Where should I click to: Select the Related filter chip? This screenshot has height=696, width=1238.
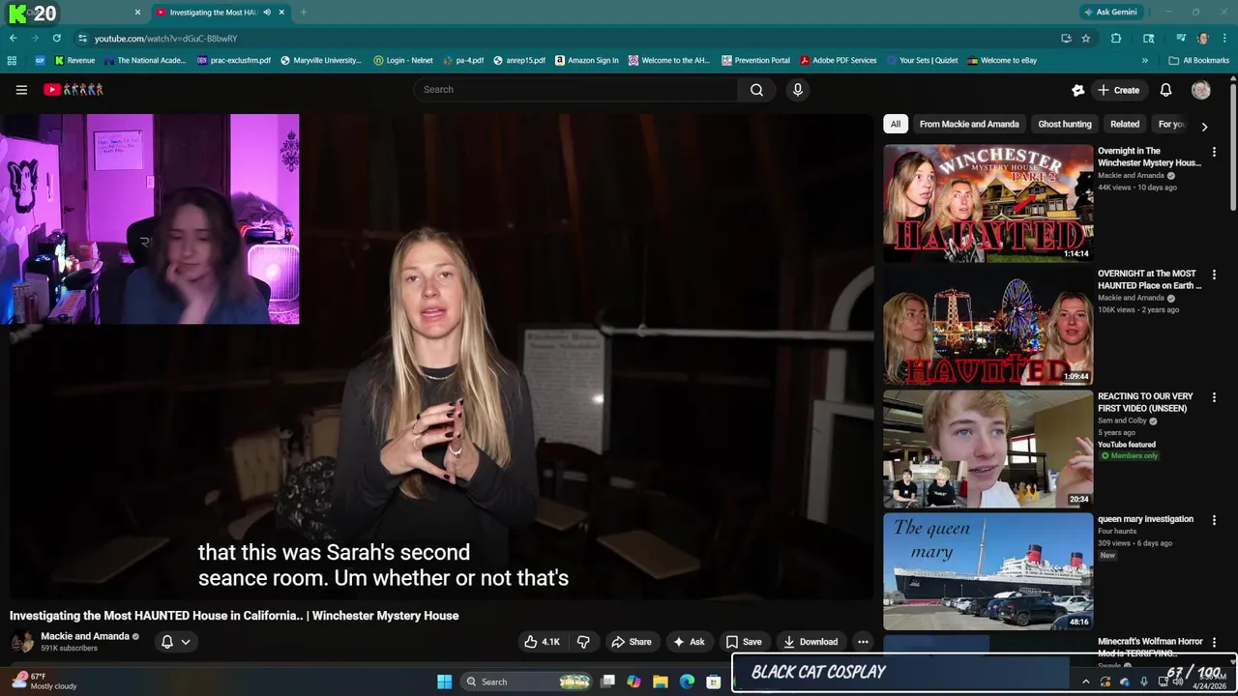tap(1125, 124)
